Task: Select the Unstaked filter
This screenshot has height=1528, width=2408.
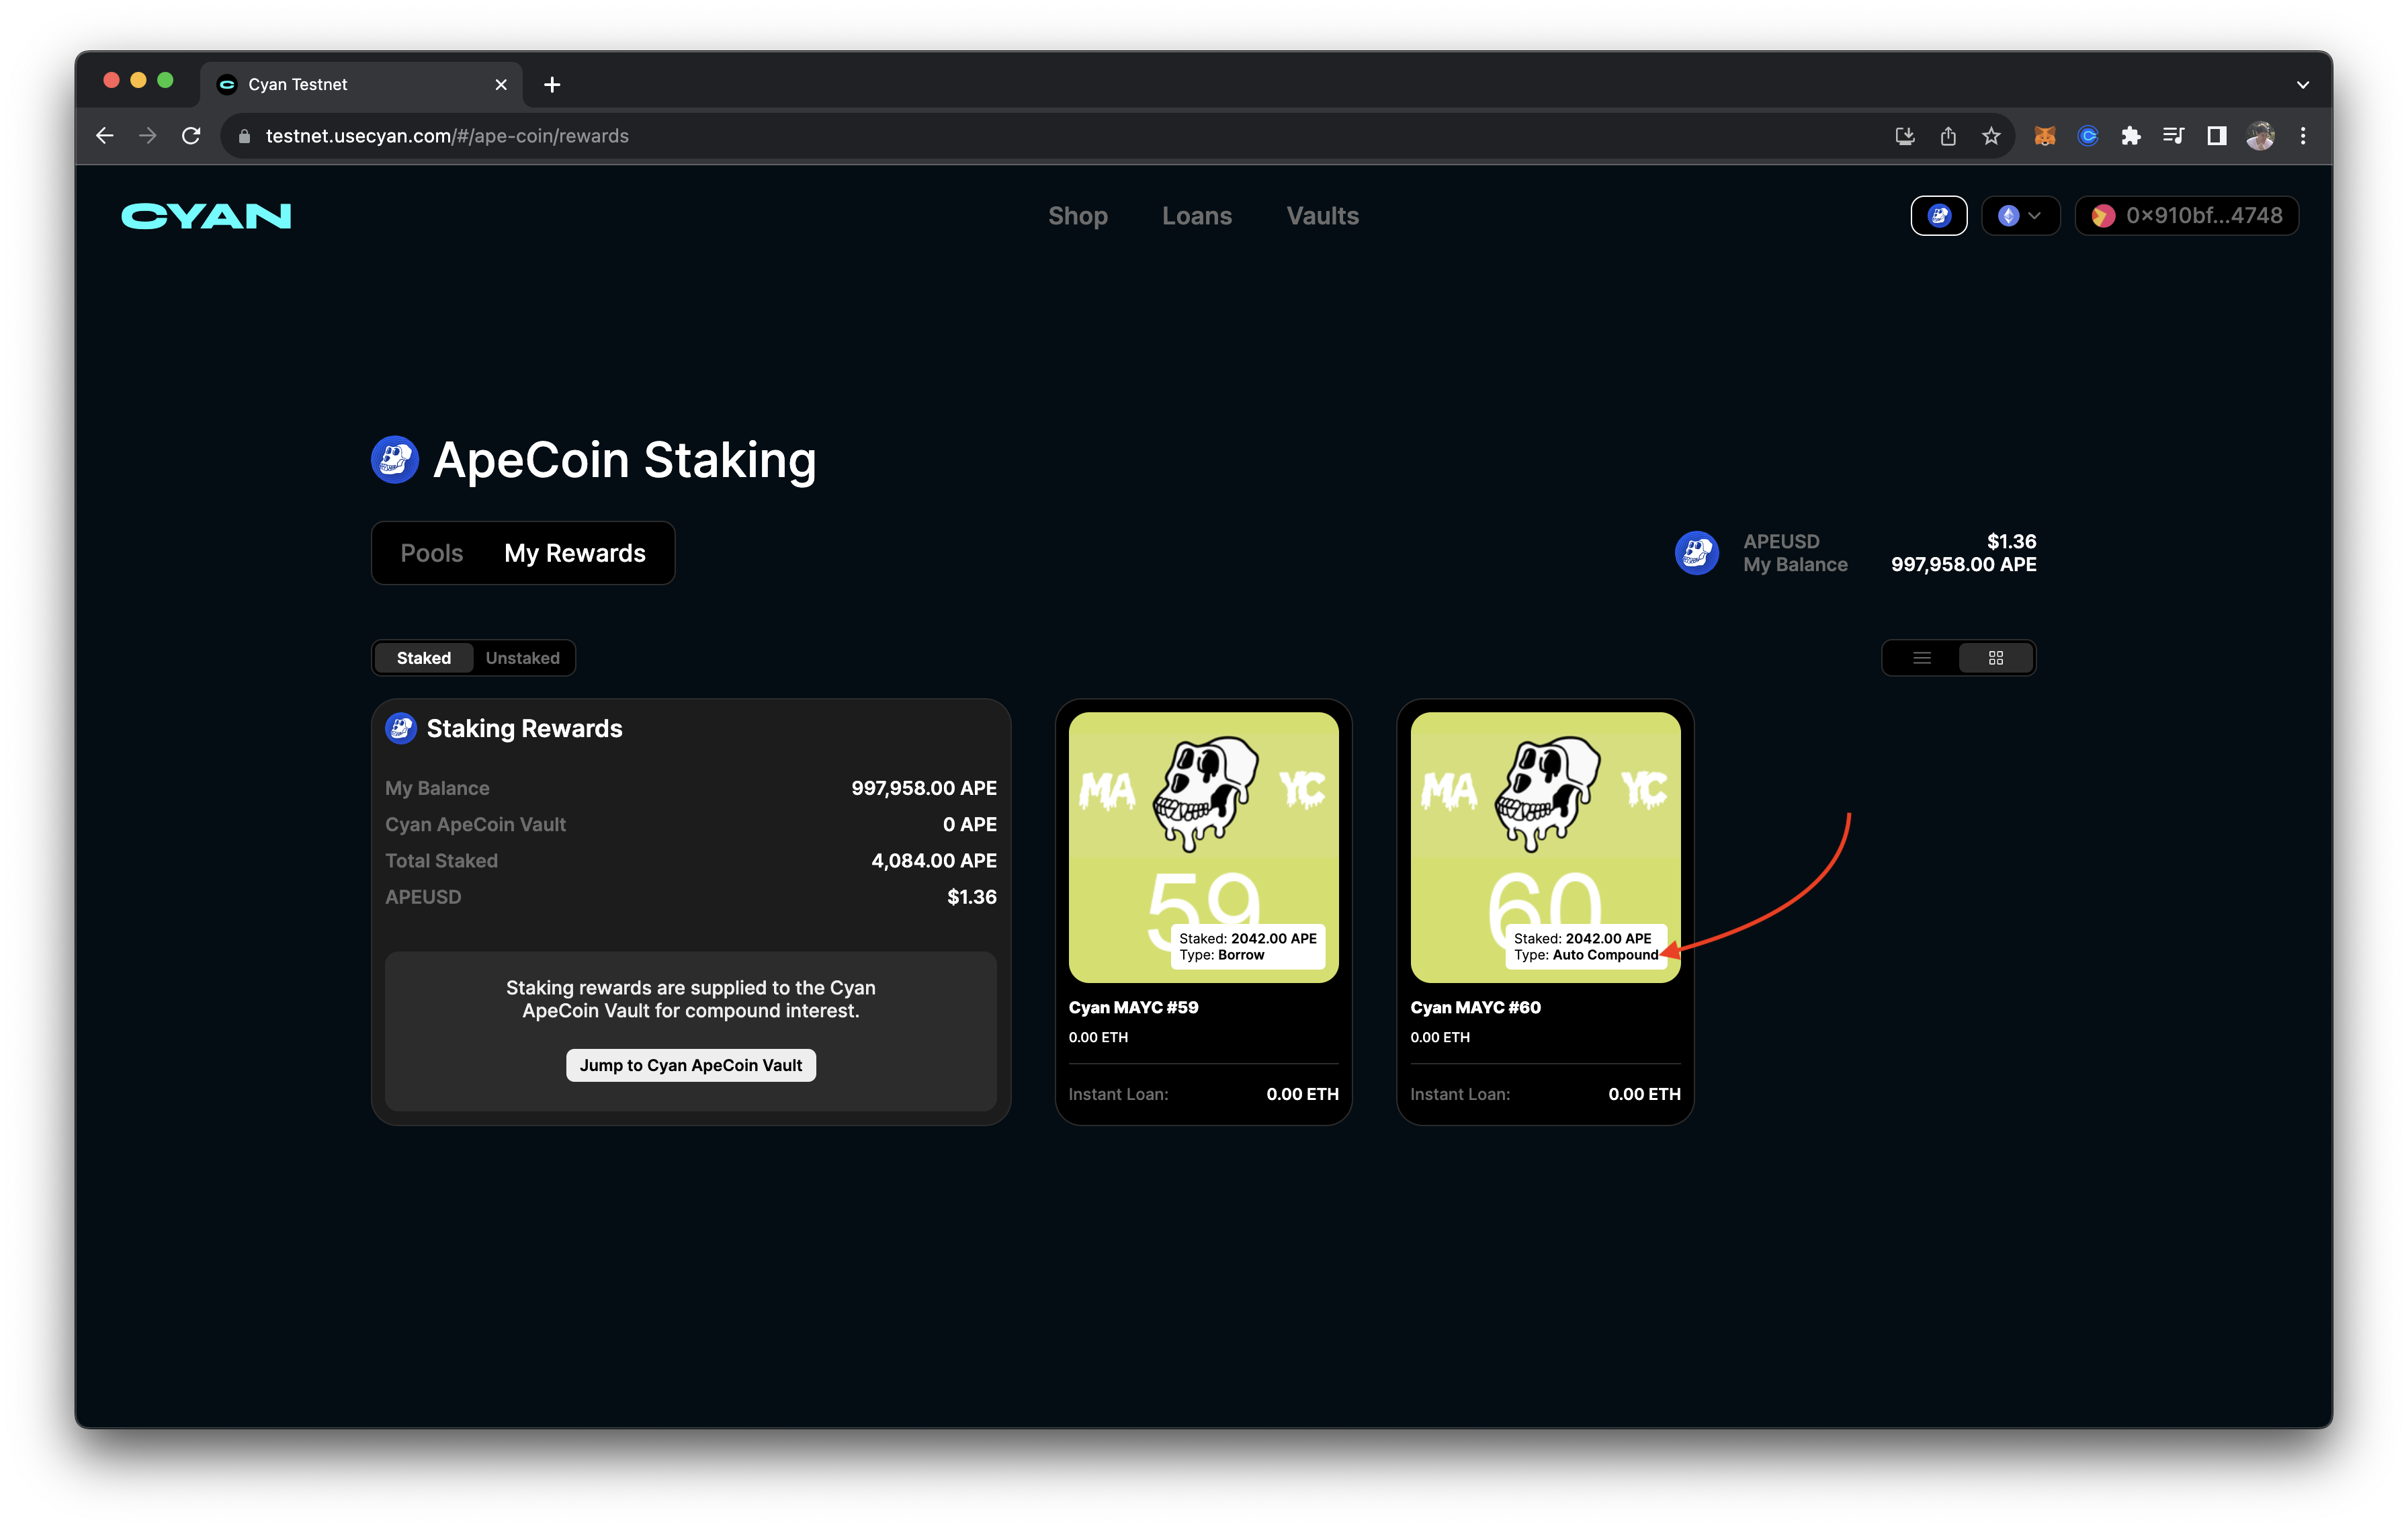Action: tap(522, 658)
